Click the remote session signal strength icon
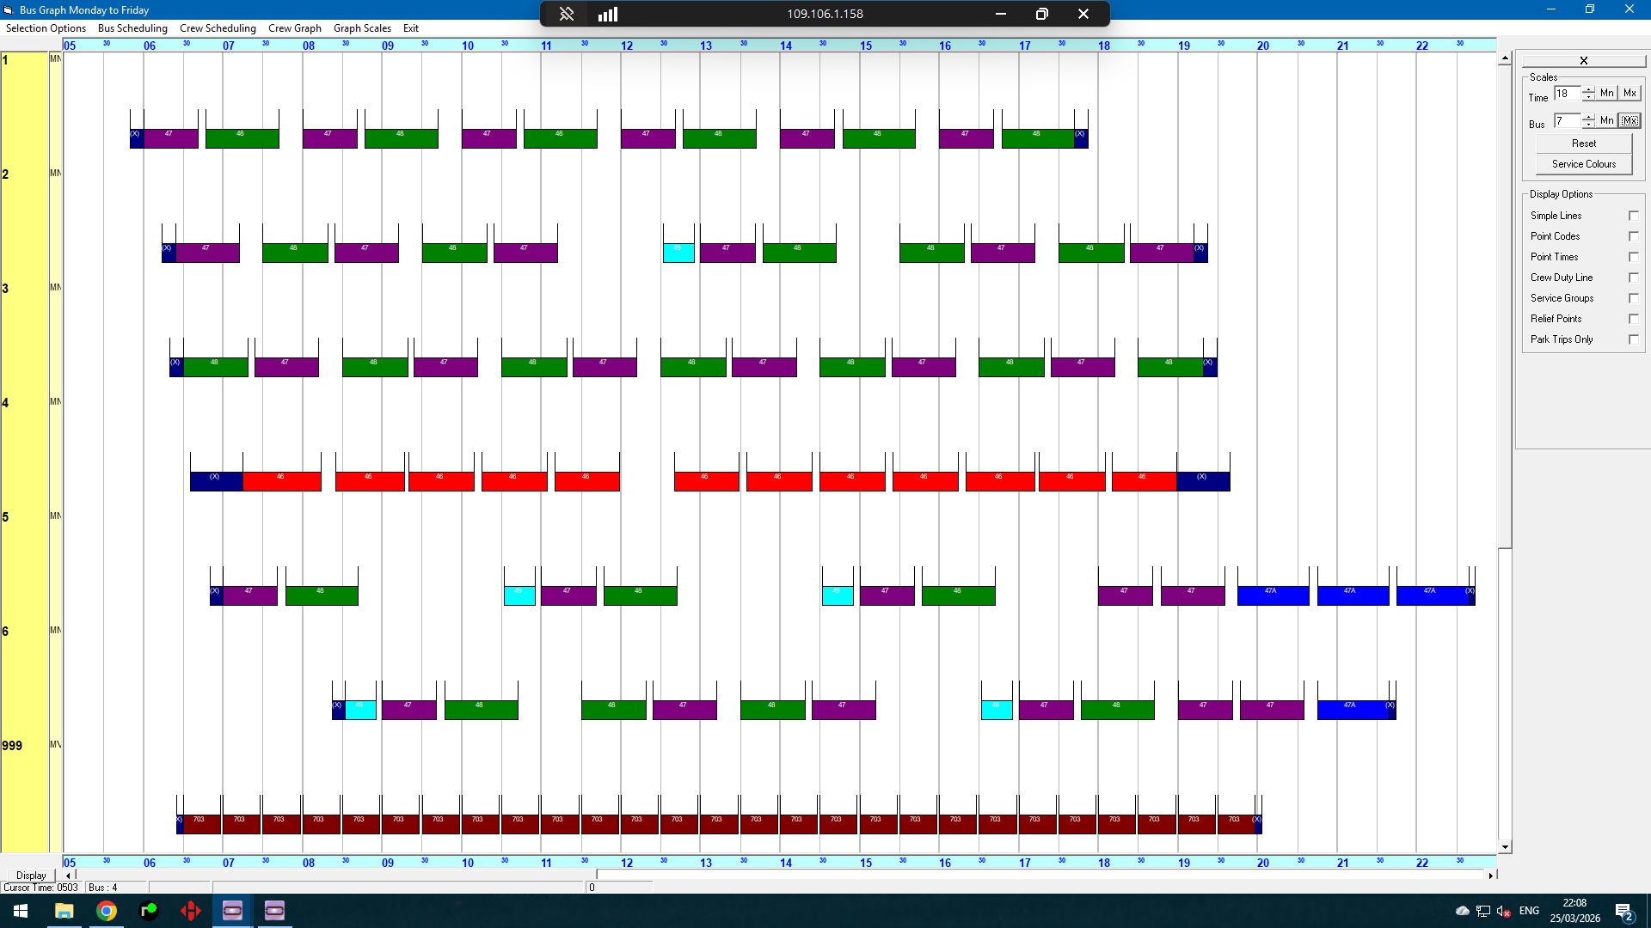Image resolution: width=1651 pixels, height=928 pixels. tap(608, 14)
